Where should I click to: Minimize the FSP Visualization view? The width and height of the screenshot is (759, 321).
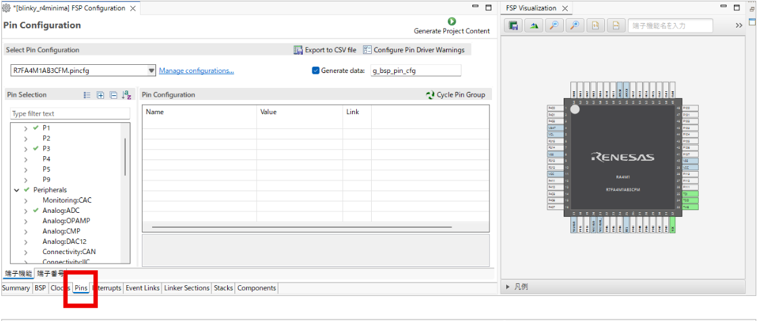tap(723, 7)
